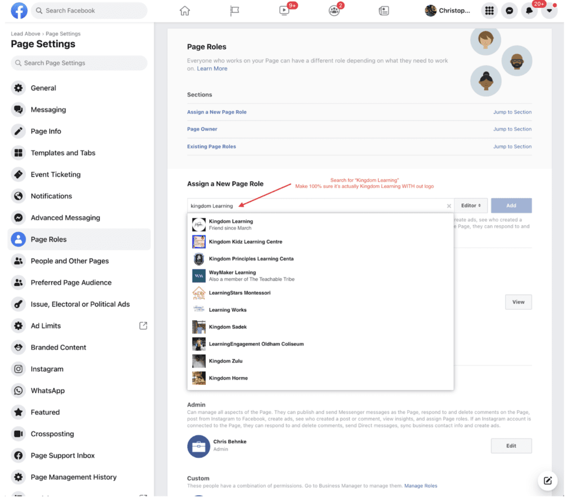Viewport: 568px width, 498px height.
Task: Click the WhatsApp icon in sidebar
Action: [x=18, y=391]
